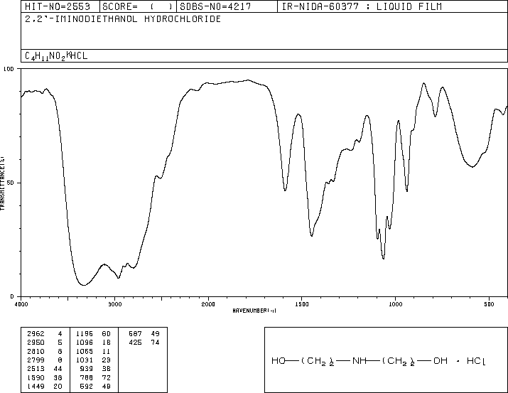Click transmittance value 72 beside 788

point(107,378)
